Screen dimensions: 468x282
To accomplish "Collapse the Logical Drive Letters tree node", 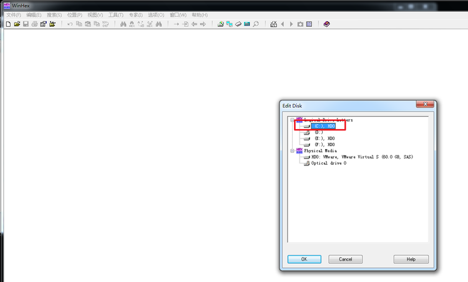I will [x=292, y=120].
